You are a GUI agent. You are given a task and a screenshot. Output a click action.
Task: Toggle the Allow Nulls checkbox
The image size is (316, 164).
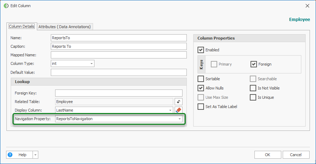[x=201, y=88]
